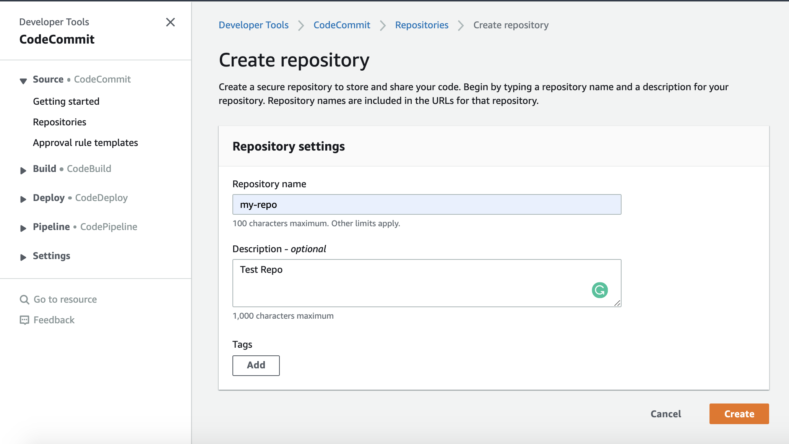
Task: Click the Grammarly icon in description box
Action: pos(599,290)
